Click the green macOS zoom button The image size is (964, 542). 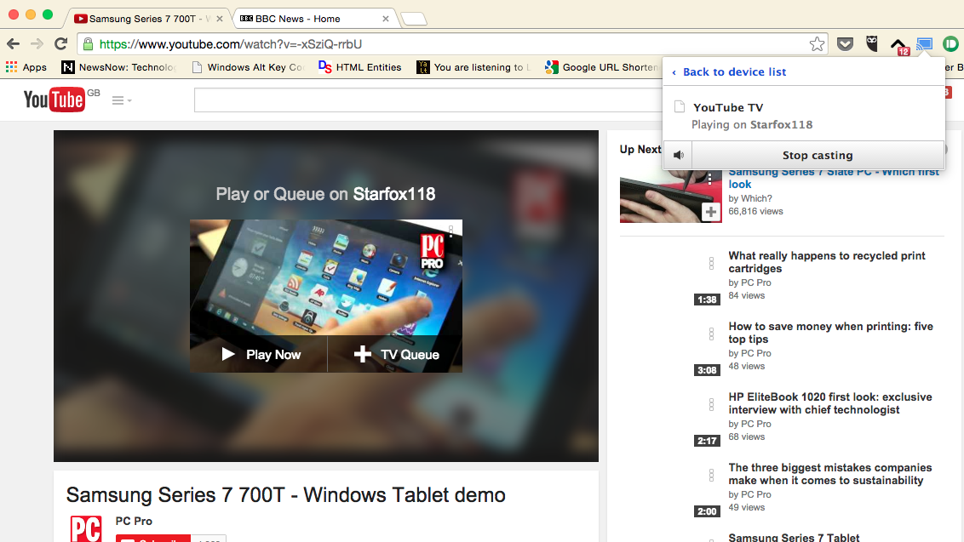coord(48,14)
